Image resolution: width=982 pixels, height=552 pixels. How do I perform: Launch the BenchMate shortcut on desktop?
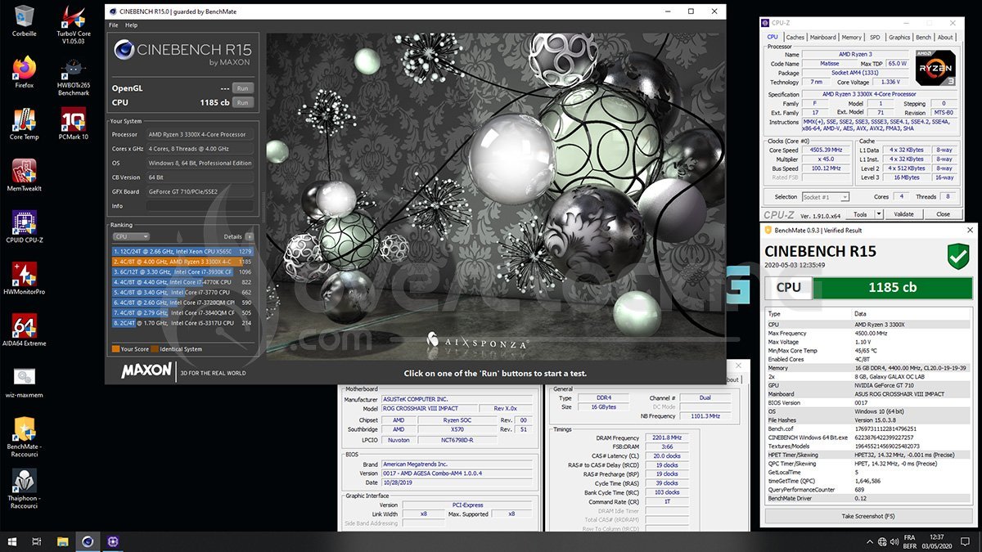coord(25,437)
